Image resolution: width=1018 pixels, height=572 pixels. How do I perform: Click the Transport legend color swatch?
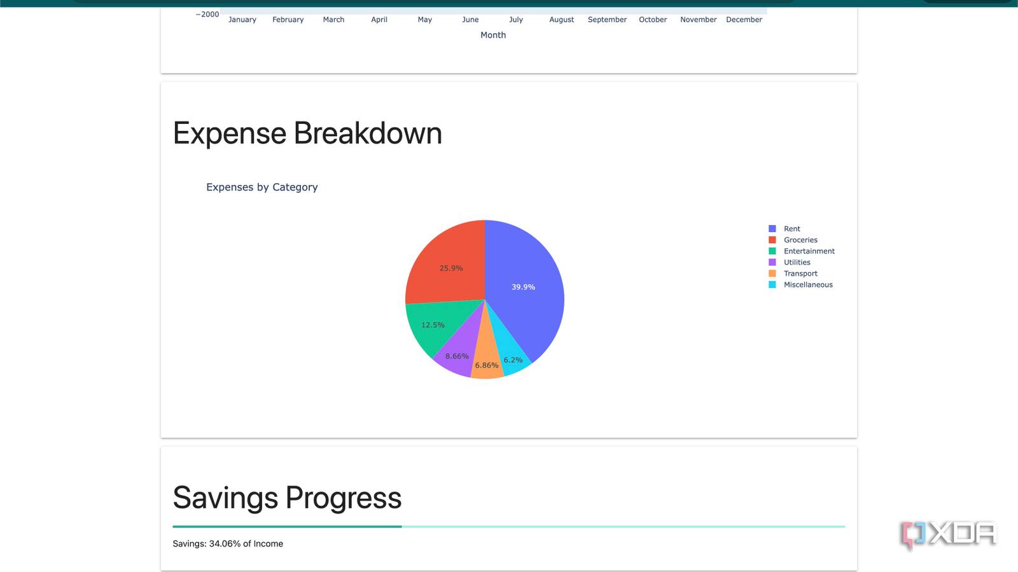coord(772,273)
